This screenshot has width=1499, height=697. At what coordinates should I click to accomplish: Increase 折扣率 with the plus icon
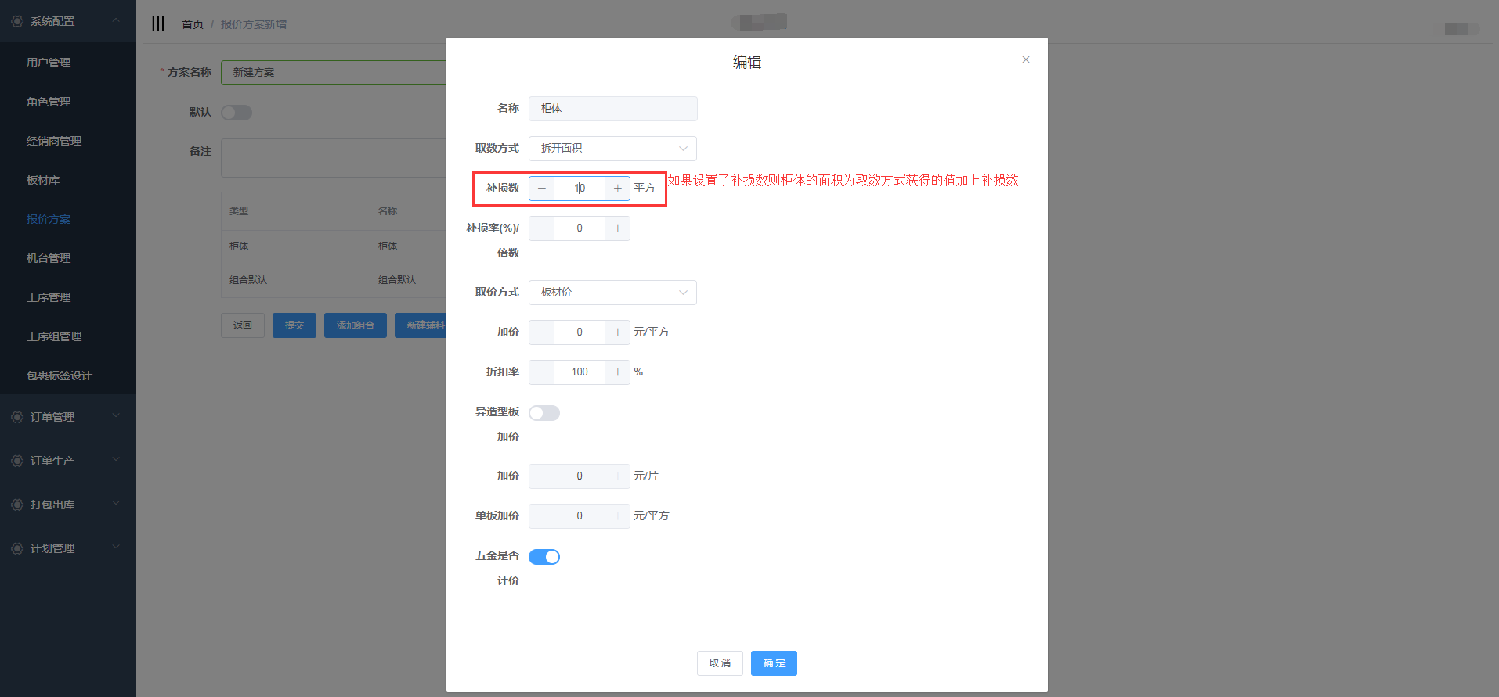(617, 372)
